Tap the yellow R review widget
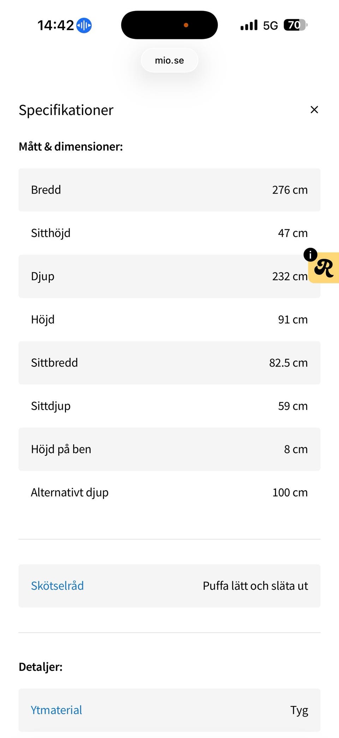339x738 pixels. (x=325, y=269)
